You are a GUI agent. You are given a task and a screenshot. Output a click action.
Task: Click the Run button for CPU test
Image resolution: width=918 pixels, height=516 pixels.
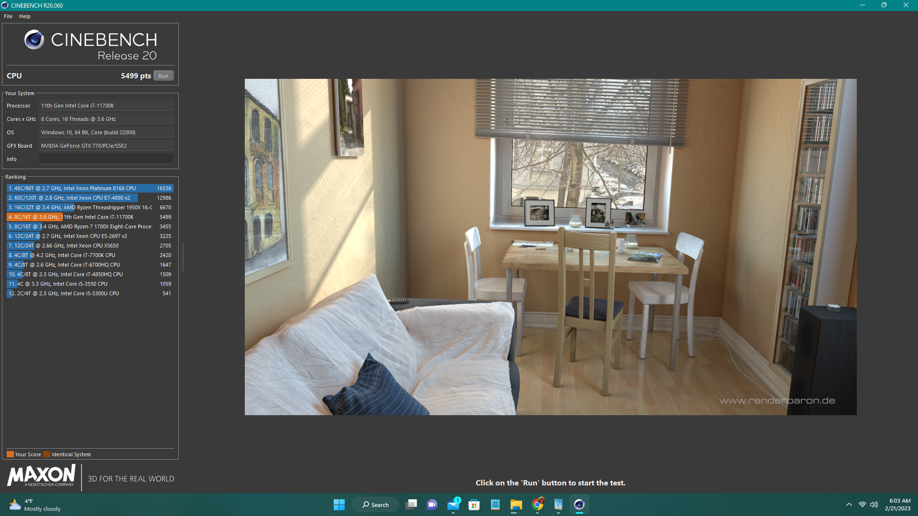(x=163, y=76)
